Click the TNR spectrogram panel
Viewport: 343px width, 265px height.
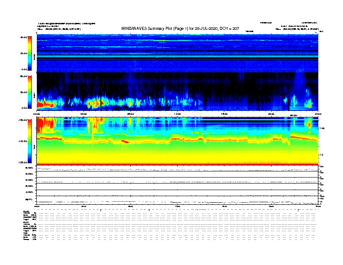click(x=178, y=141)
